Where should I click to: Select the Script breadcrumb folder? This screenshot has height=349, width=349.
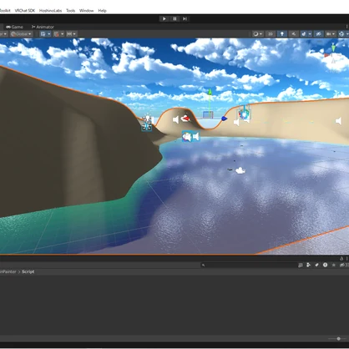(x=28, y=271)
